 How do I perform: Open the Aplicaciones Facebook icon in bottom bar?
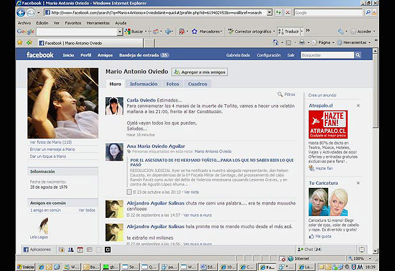[x=26, y=250]
